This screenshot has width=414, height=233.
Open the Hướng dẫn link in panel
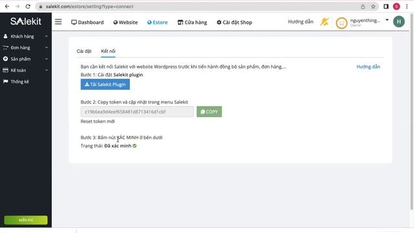pos(368,67)
